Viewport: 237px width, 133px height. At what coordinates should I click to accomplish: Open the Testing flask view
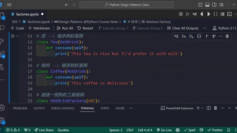click(2, 67)
